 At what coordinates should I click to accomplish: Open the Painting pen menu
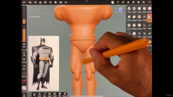(x=123, y=2)
